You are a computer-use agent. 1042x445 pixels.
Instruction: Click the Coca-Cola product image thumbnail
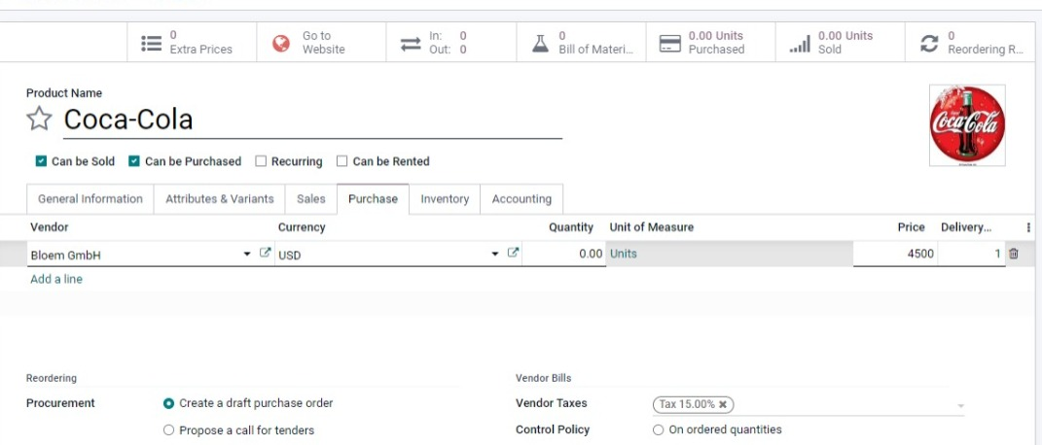pyautogui.click(x=967, y=125)
